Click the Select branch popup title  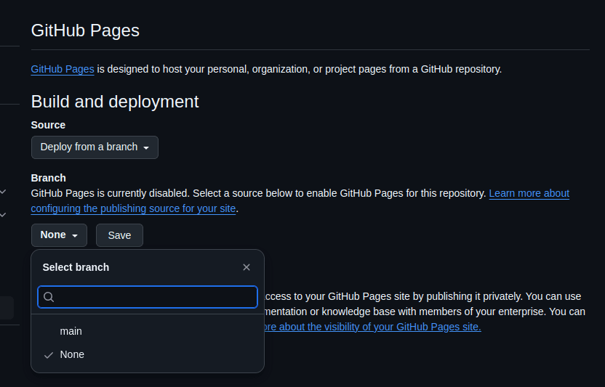click(76, 267)
